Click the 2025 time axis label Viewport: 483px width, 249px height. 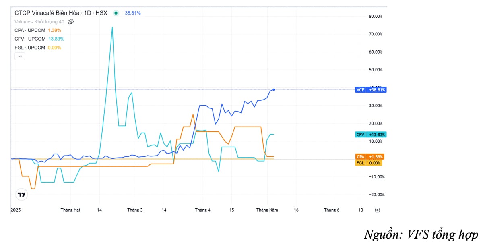16,210
